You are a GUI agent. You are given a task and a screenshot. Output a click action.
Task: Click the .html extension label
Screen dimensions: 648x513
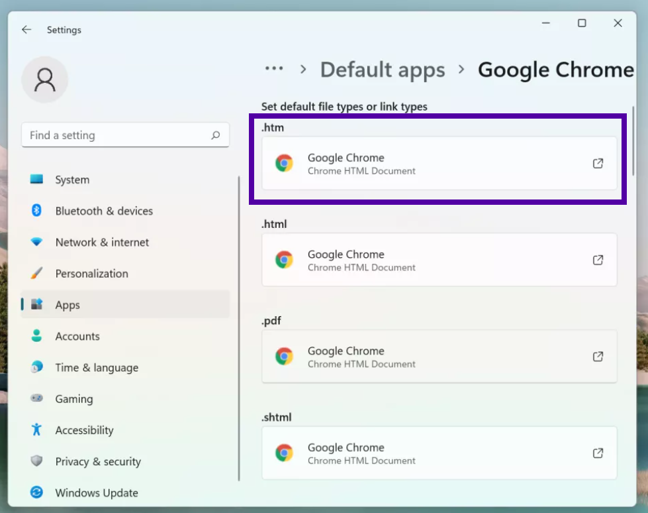point(274,224)
